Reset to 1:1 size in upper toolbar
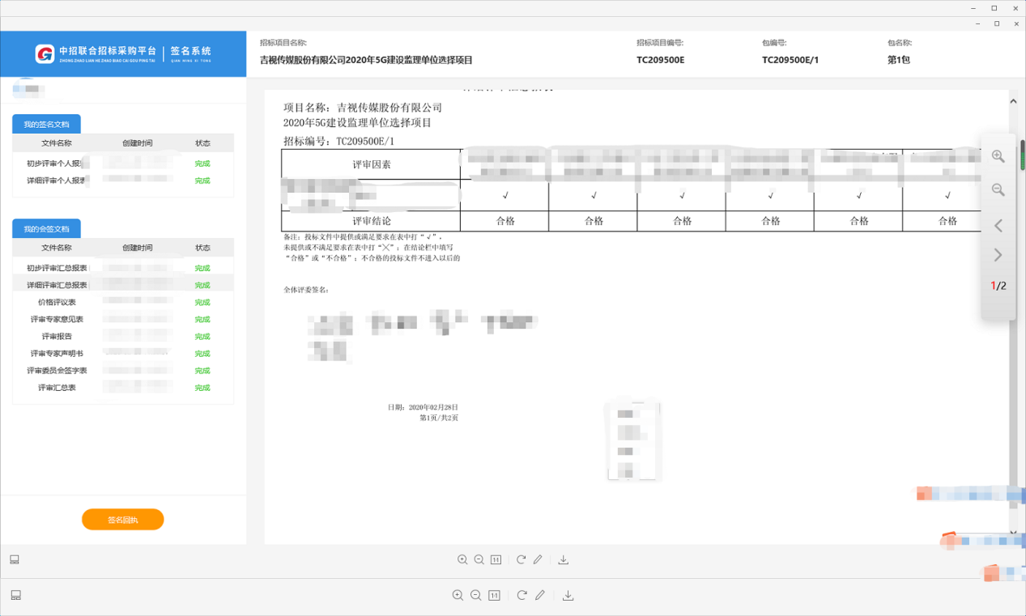This screenshot has height=616, width=1026. tap(496, 560)
